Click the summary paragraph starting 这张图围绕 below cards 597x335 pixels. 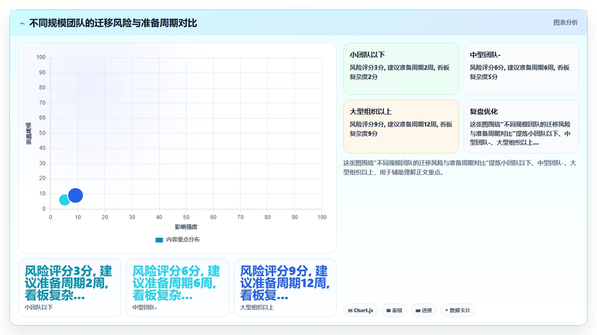coord(460,167)
